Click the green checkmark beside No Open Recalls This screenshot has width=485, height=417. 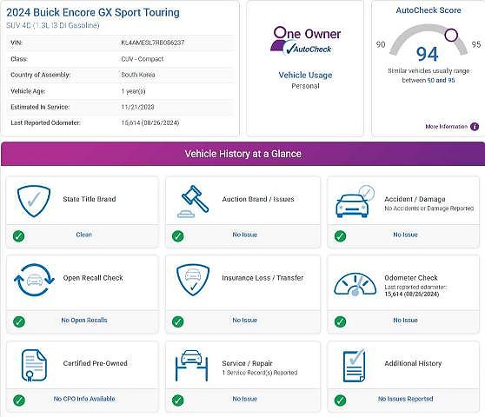[x=19, y=321]
